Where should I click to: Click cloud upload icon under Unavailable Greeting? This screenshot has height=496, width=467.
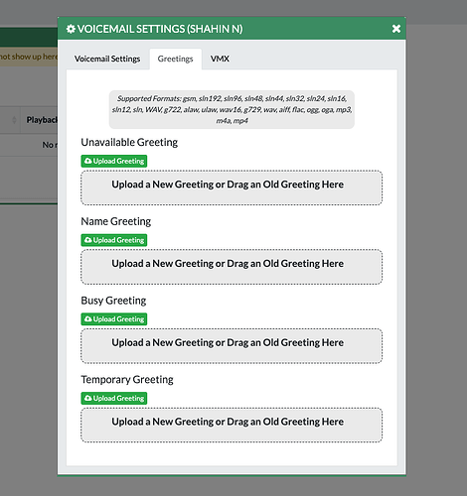(87, 161)
